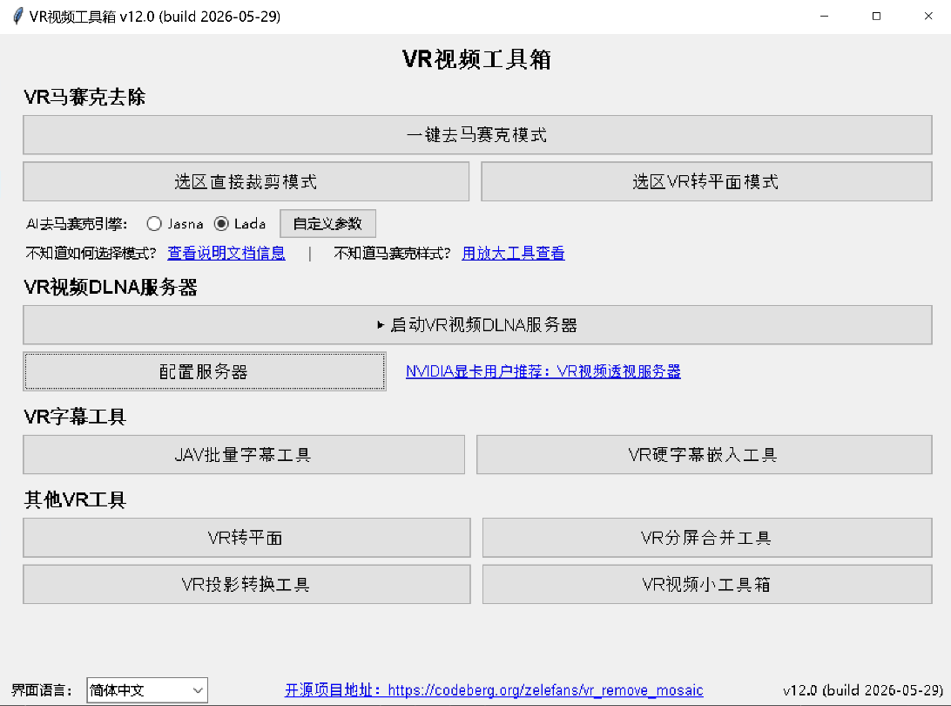Open the codeberg.org 开源项目地址 link

click(494, 690)
